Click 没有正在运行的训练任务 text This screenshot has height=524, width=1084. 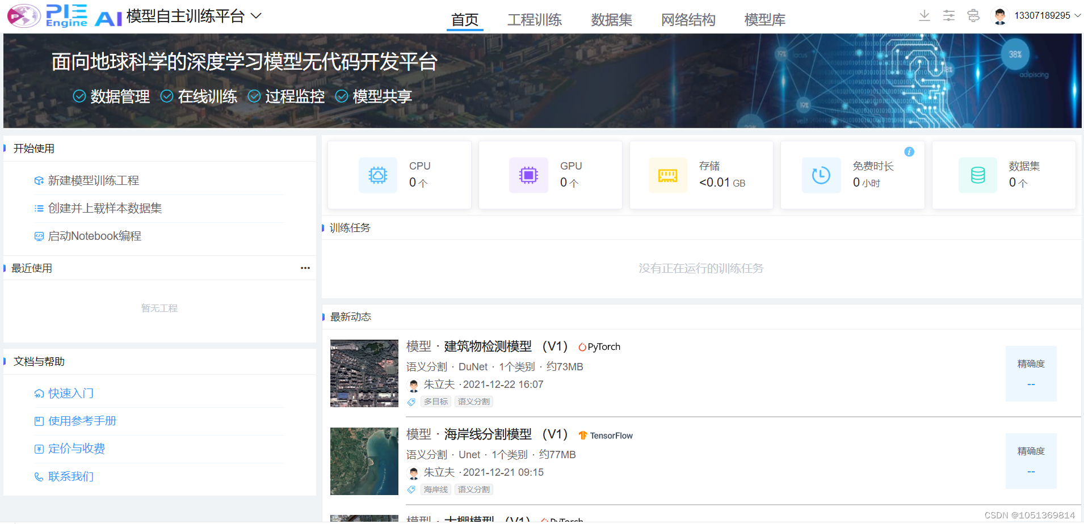point(701,268)
